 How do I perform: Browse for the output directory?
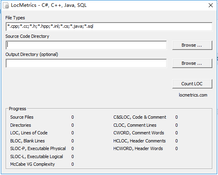pos(192,63)
